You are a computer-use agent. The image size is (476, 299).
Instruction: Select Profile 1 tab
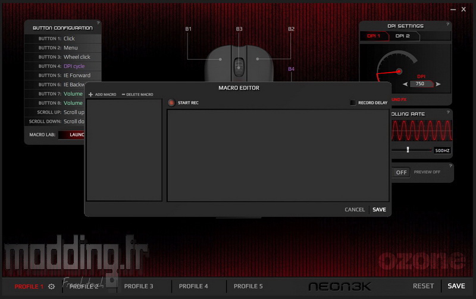[x=29, y=286]
